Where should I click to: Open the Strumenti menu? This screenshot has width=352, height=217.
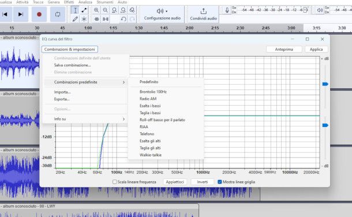tap(105, 2)
